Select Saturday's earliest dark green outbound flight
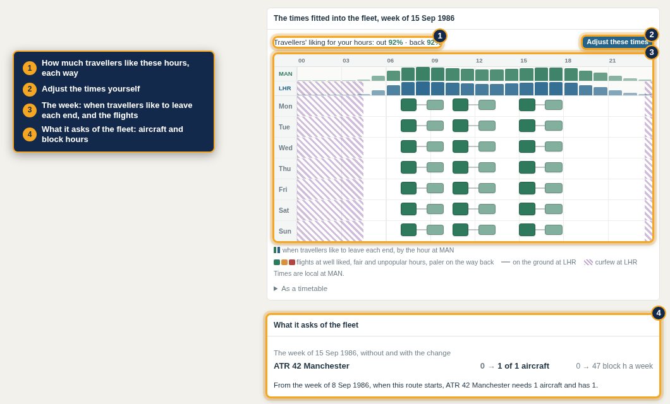This screenshot has width=670, height=404. [x=408, y=209]
